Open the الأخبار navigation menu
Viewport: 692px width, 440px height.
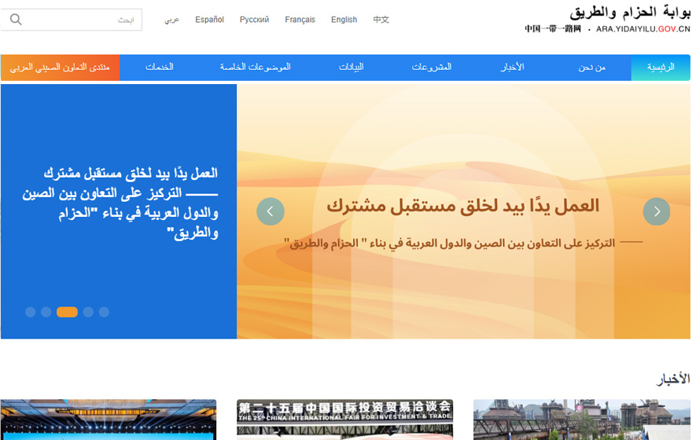[x=513, y=68]
